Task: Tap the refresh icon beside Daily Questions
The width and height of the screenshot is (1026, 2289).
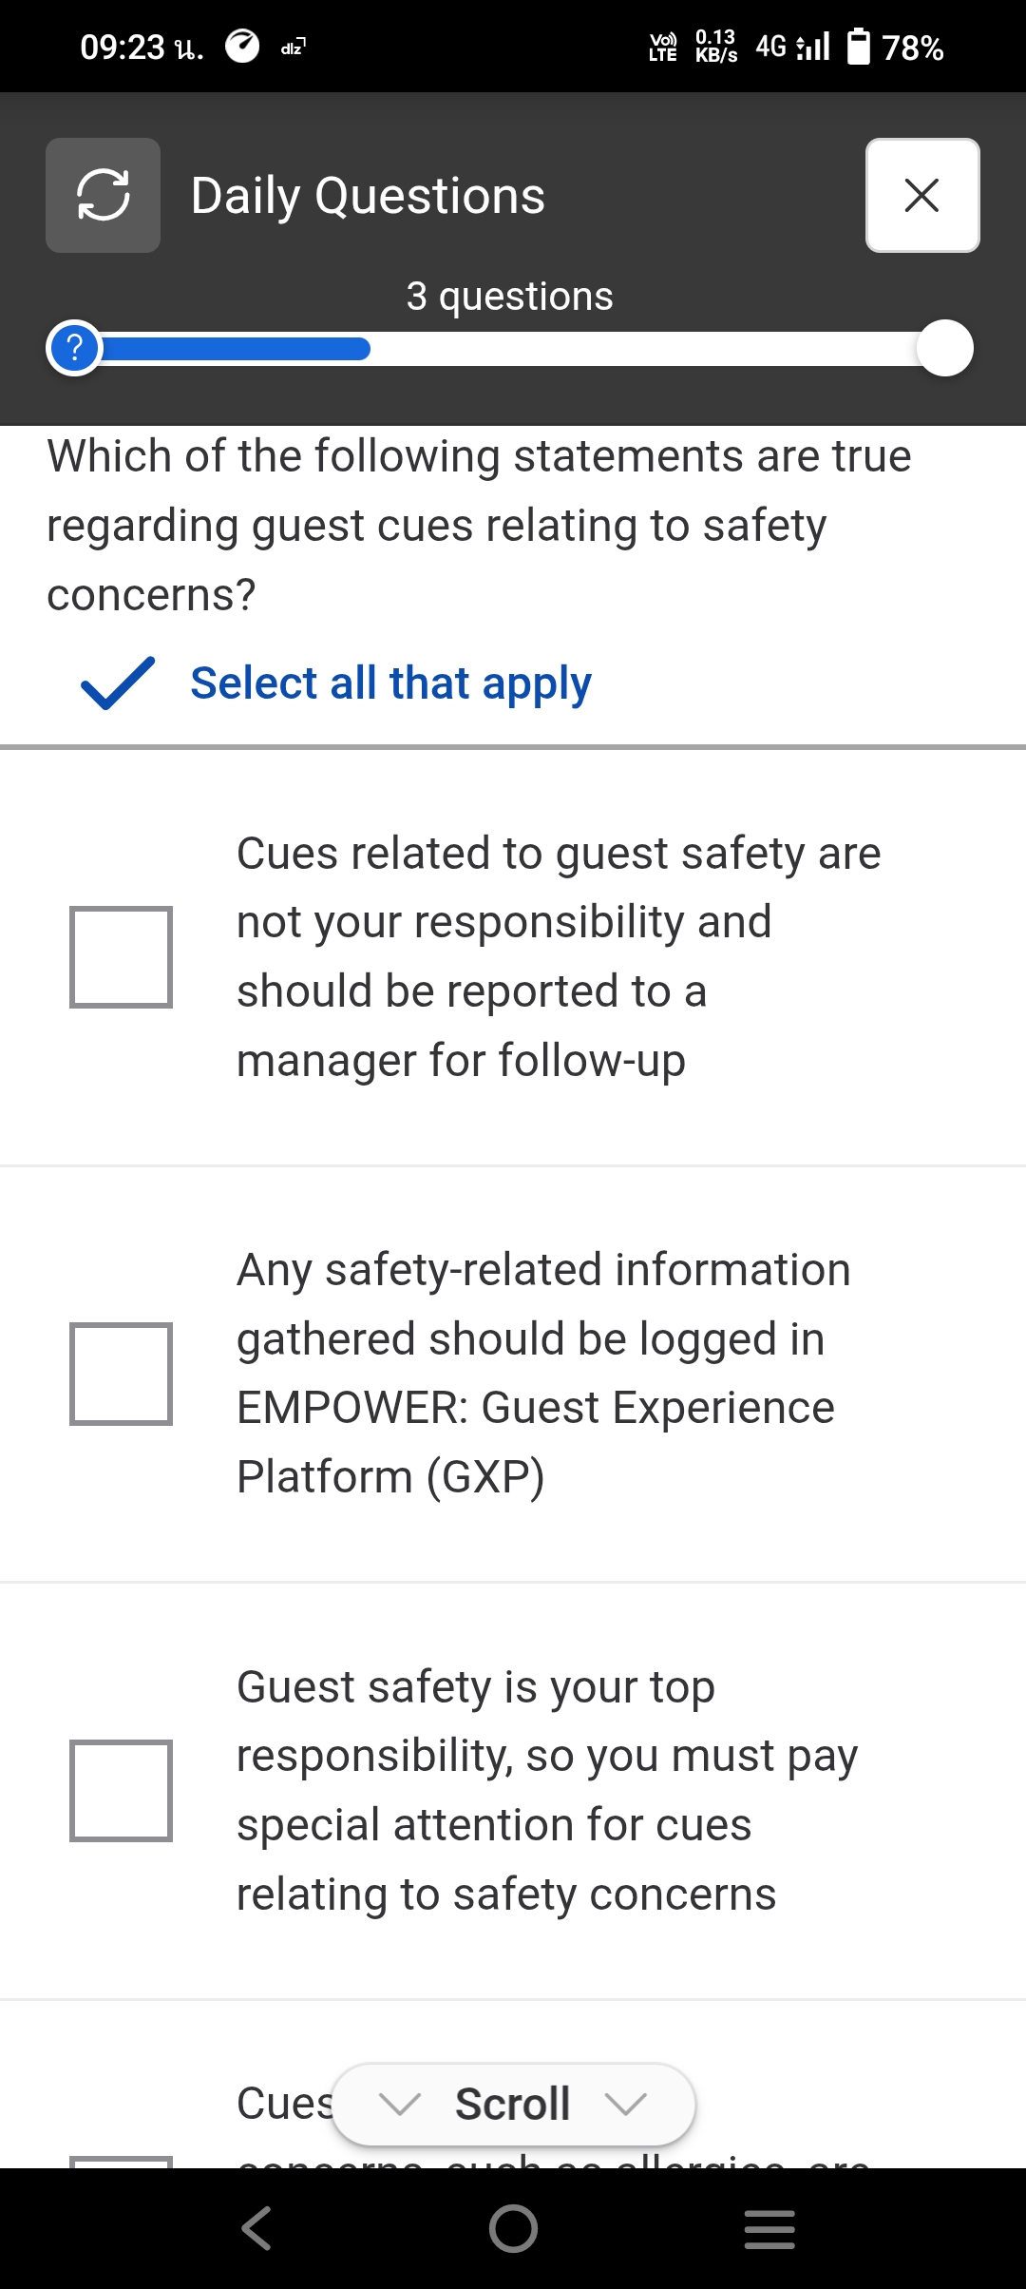Action: point(103,195)
